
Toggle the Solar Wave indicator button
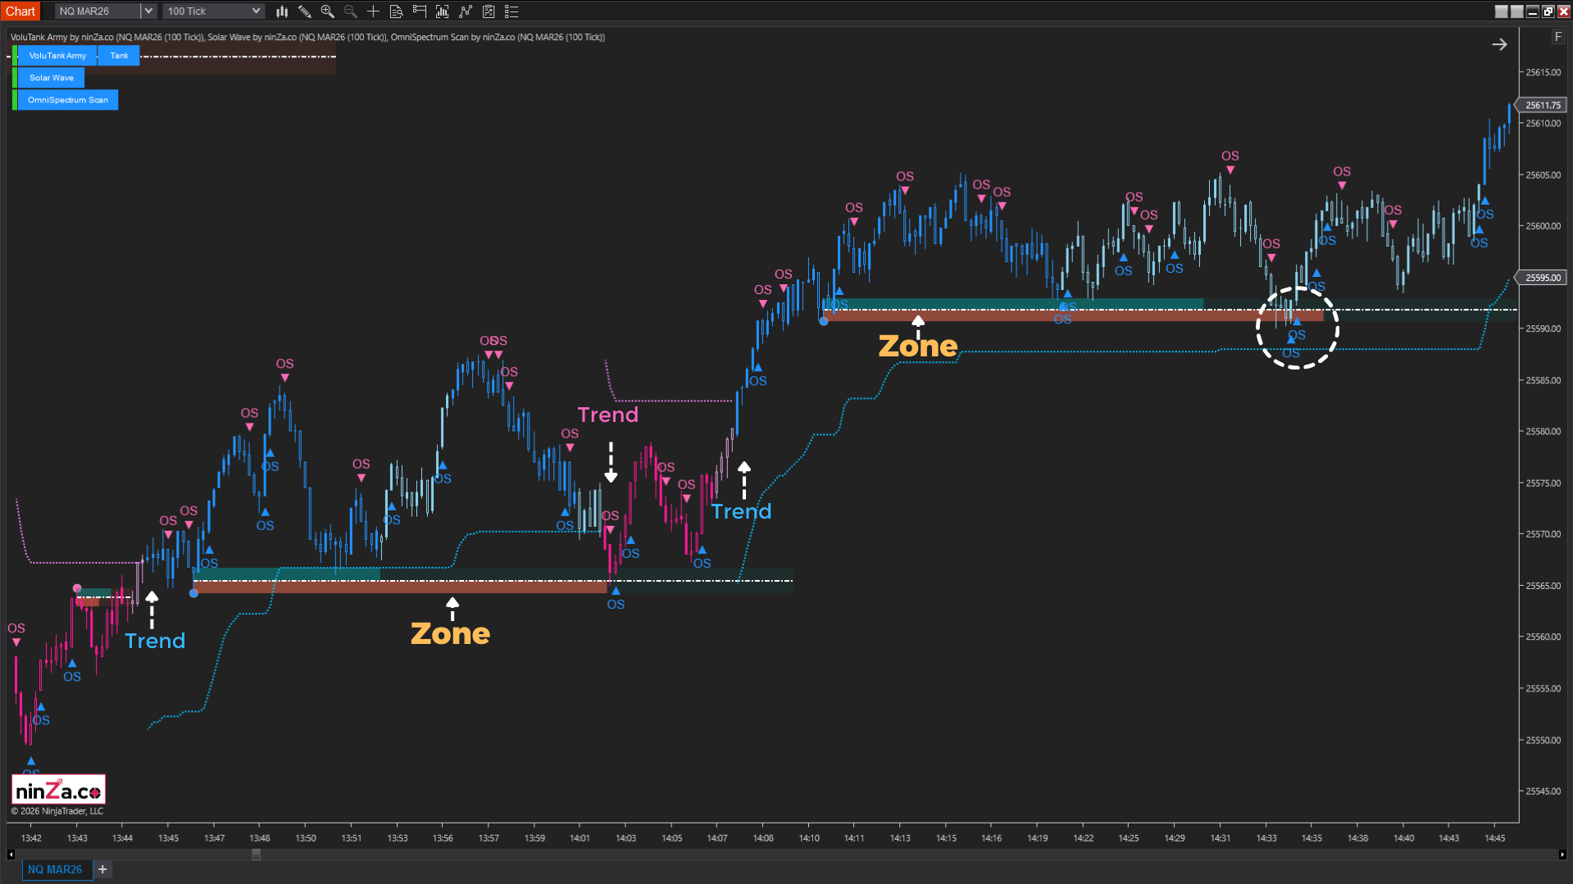point(51,78)
